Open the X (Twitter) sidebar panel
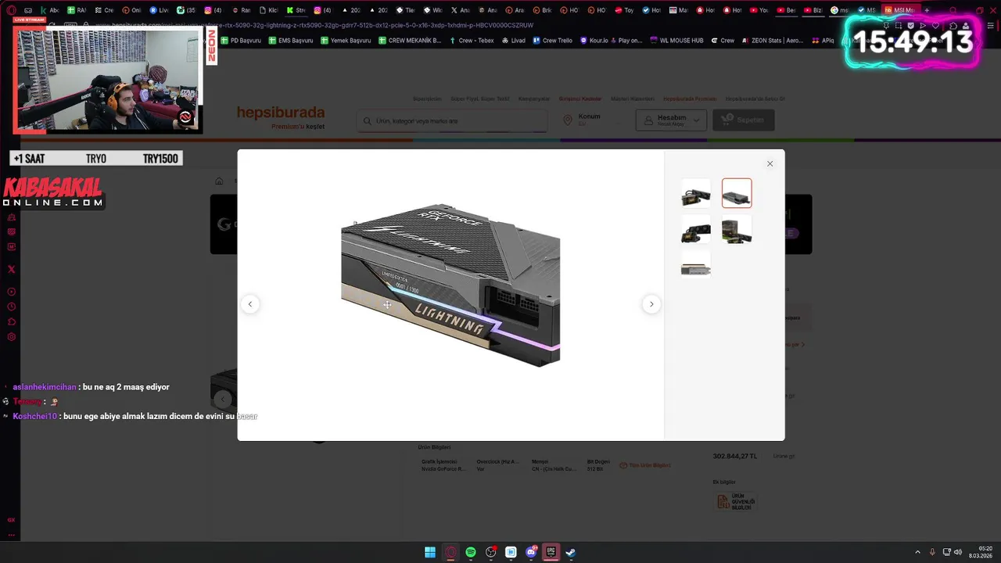Image resolution: width=1001 pixels, height=563 pixels. pyautogui.click(x=11, y=269)
